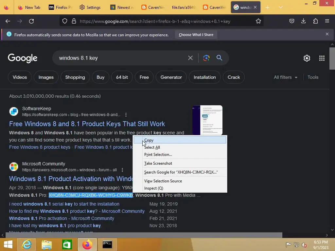Click the address bar URL

pyautogui.click(x=155, y=21)
